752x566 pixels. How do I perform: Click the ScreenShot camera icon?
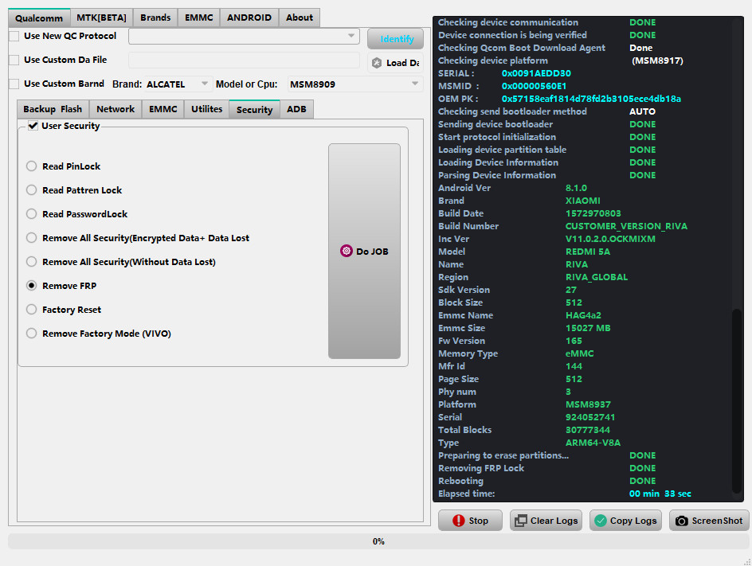[x=682, y=521]
